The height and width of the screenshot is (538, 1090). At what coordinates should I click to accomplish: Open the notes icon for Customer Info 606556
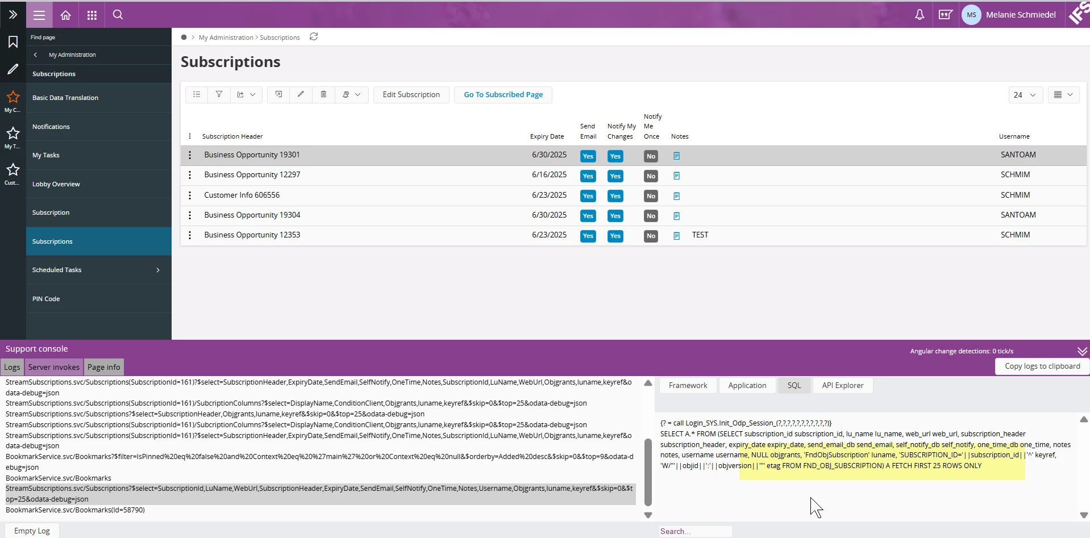tap(676, 196)
